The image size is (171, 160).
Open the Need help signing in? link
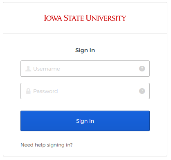click(x=47, y=145)
